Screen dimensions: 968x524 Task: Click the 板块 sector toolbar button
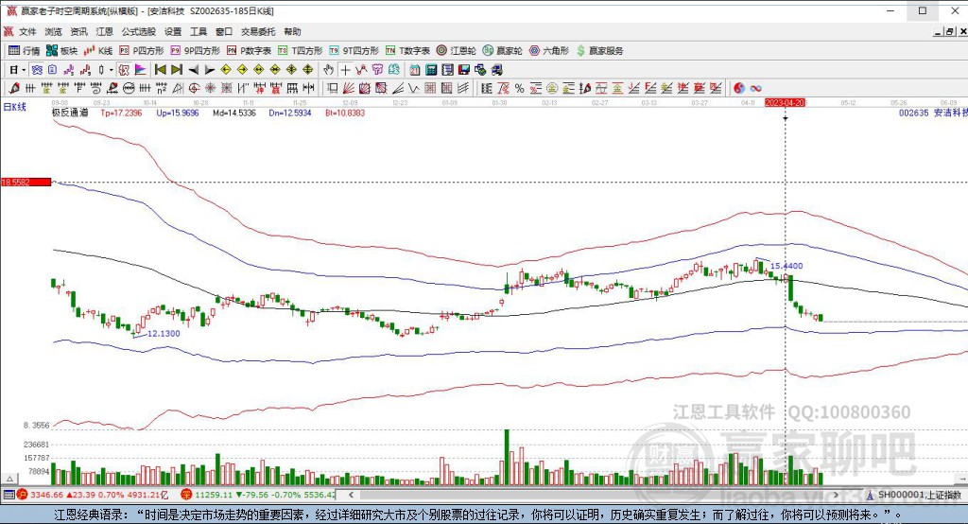(63, 50)
